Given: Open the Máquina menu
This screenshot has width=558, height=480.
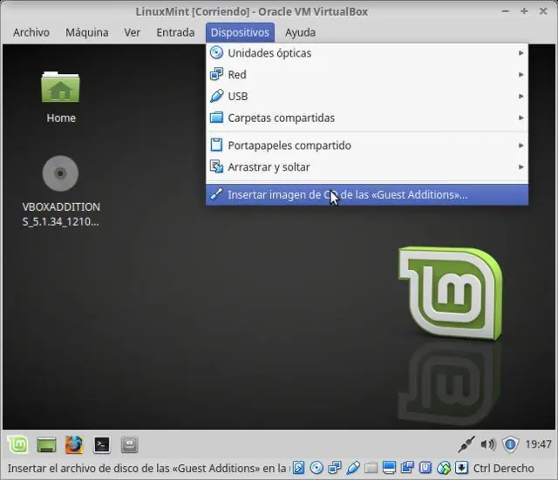Looking at the screenshot, I should pos(87,32).
